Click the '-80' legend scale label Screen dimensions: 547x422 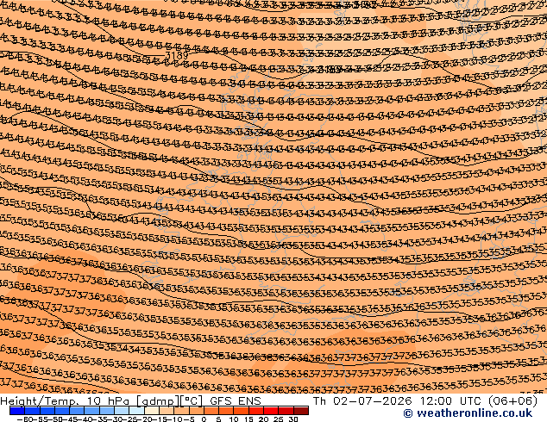tap(23, 419)
